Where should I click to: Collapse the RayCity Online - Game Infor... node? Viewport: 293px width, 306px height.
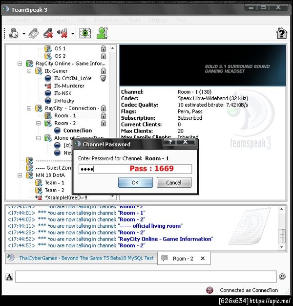[20, 64]
